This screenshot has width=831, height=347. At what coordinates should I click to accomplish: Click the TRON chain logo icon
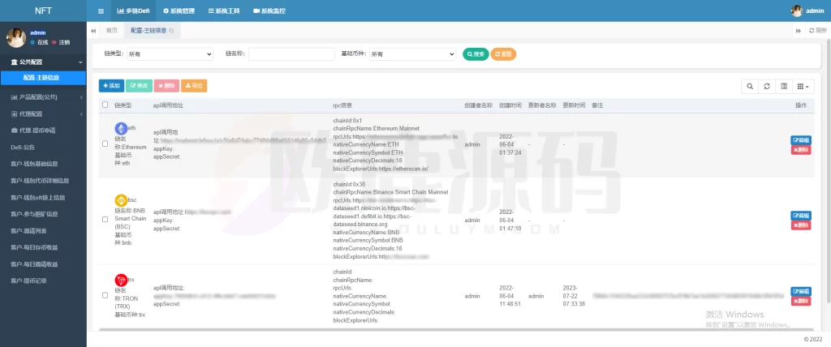coord(121,280)
